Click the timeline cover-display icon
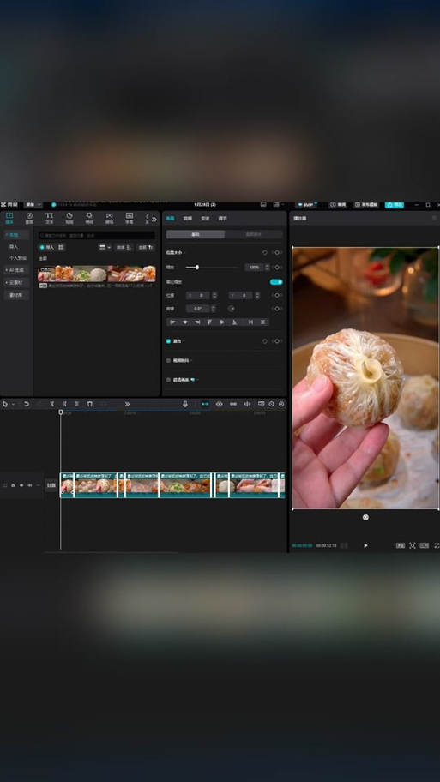Image resolution: width=440 pixels, height=782 pixels. pos(261,404)
